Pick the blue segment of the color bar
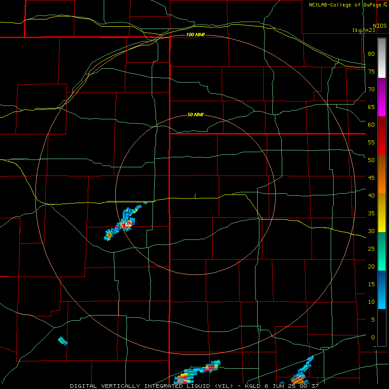 382,290
